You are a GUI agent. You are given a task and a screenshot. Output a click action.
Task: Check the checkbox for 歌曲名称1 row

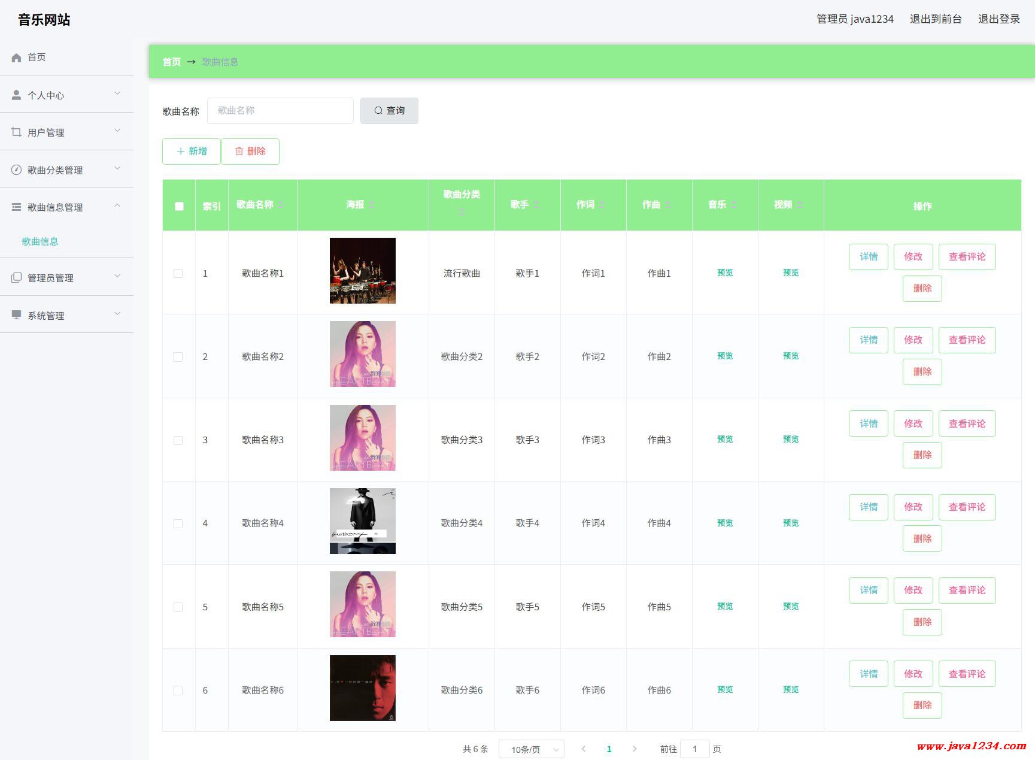[178, 274]
